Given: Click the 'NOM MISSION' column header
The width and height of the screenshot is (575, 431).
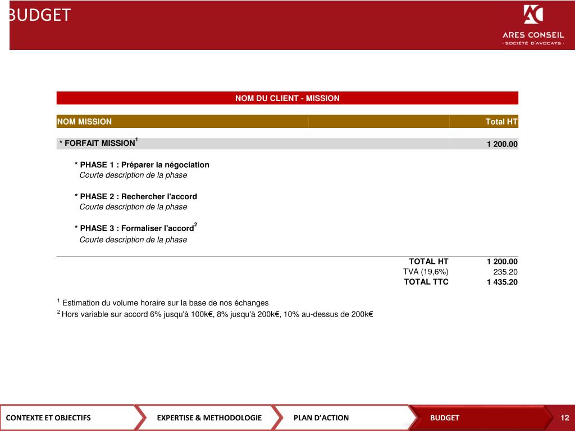Looking at the screenshot, I should tap(84, 121).
